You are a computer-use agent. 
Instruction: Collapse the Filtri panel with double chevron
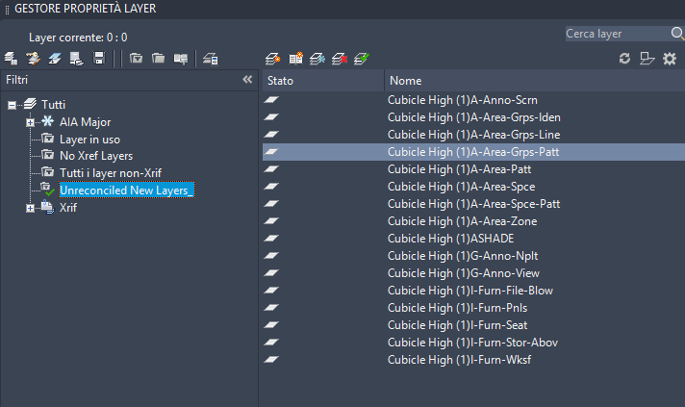click(x=247, y=80)
